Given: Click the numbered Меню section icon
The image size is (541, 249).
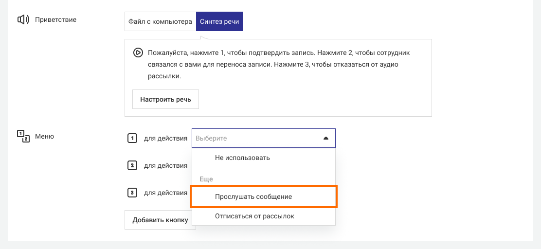Looking at the screenshot, I should (x=23, y=136).
